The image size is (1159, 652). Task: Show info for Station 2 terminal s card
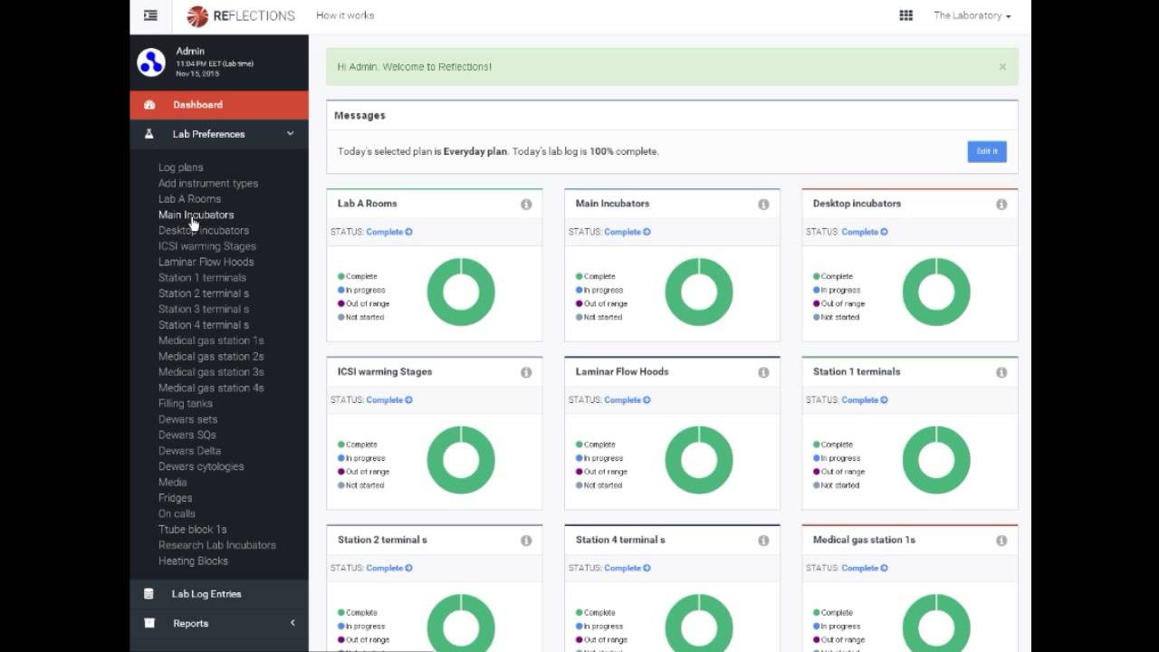point(526,541)
